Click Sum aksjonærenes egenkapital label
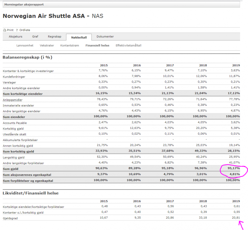 coord(27,175)
